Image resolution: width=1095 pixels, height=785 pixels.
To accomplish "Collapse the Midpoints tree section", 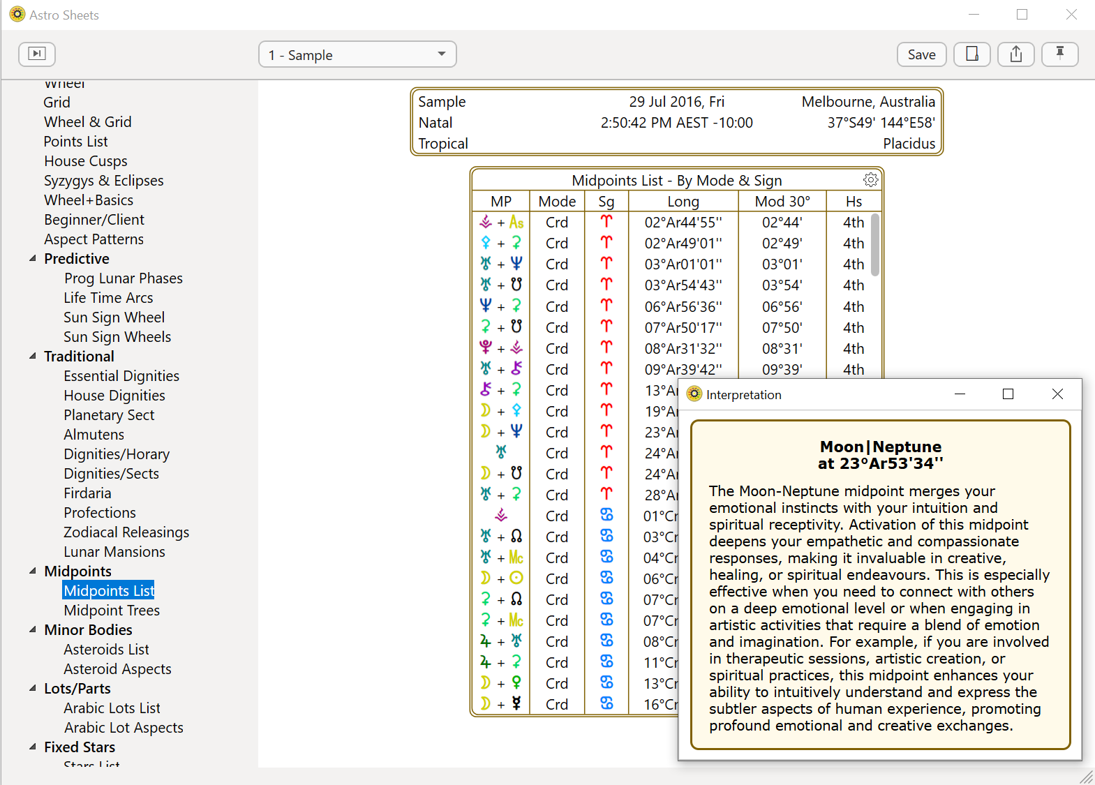I will (x=33, y=571).
